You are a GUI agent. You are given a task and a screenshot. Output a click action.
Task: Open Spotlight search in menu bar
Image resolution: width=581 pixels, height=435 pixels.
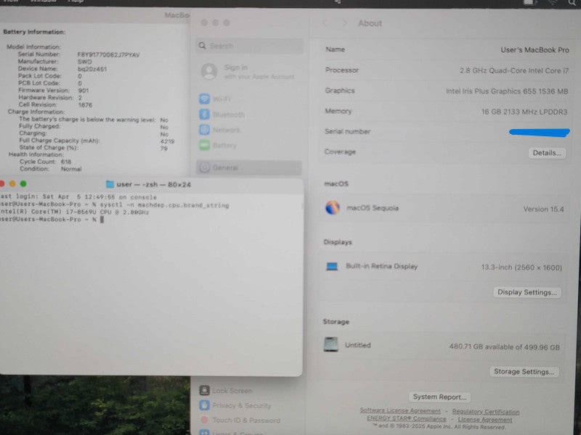pyautogui.click(x=572, y=3)
